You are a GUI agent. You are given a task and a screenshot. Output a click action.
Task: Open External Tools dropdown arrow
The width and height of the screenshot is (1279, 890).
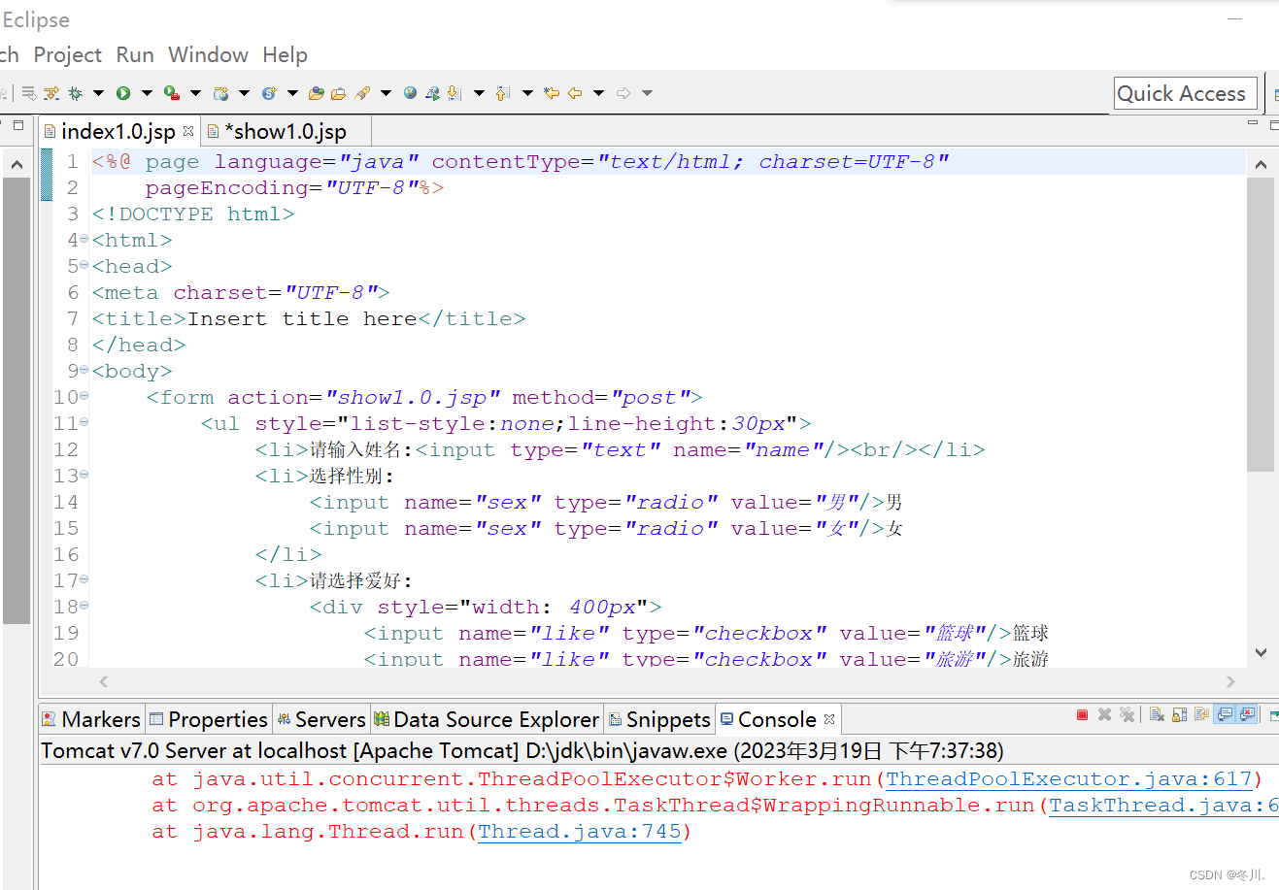[195, 93]
